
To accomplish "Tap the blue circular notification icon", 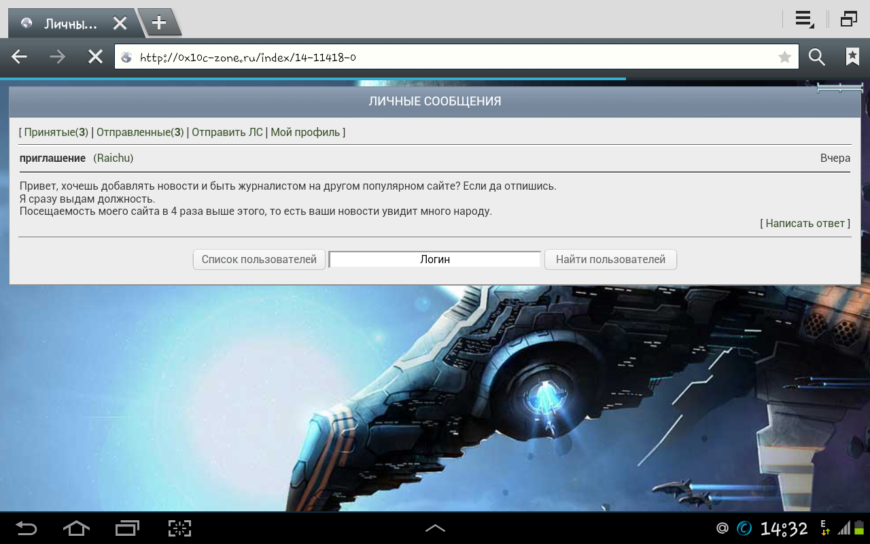I will point(744,528).
